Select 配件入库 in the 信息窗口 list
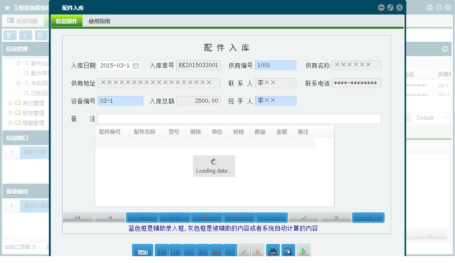Viewport: 455px width, 263px height. pyautogui.click(x=35, y=152)
